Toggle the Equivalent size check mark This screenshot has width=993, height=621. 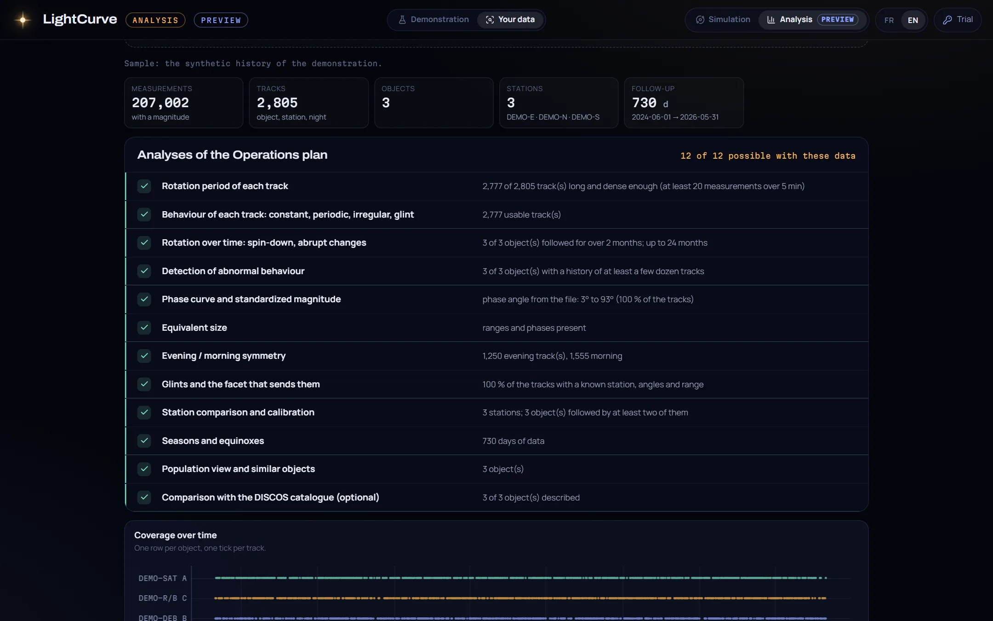coord(144,328)
